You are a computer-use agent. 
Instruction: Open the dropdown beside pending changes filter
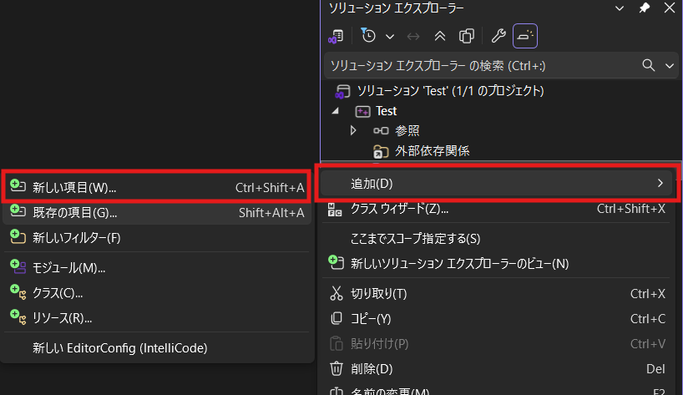(390, 36)
